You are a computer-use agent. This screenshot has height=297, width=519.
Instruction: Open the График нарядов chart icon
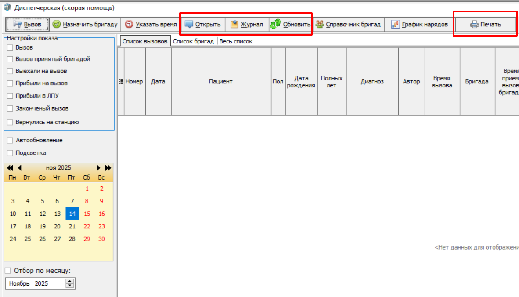point(395,24)
